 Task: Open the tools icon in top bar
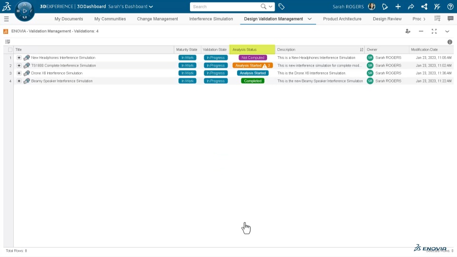coord(437,6)
